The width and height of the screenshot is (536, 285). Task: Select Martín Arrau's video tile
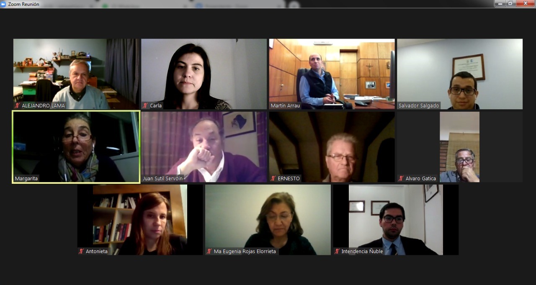tap(332, 74)
